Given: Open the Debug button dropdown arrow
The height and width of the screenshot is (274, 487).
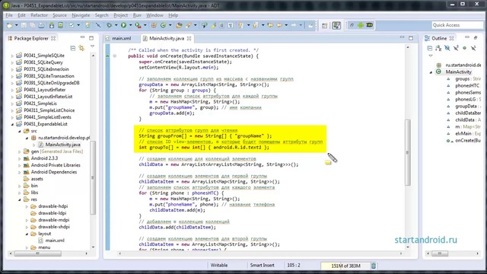Looking at the screenshot, I should point(116,25).
